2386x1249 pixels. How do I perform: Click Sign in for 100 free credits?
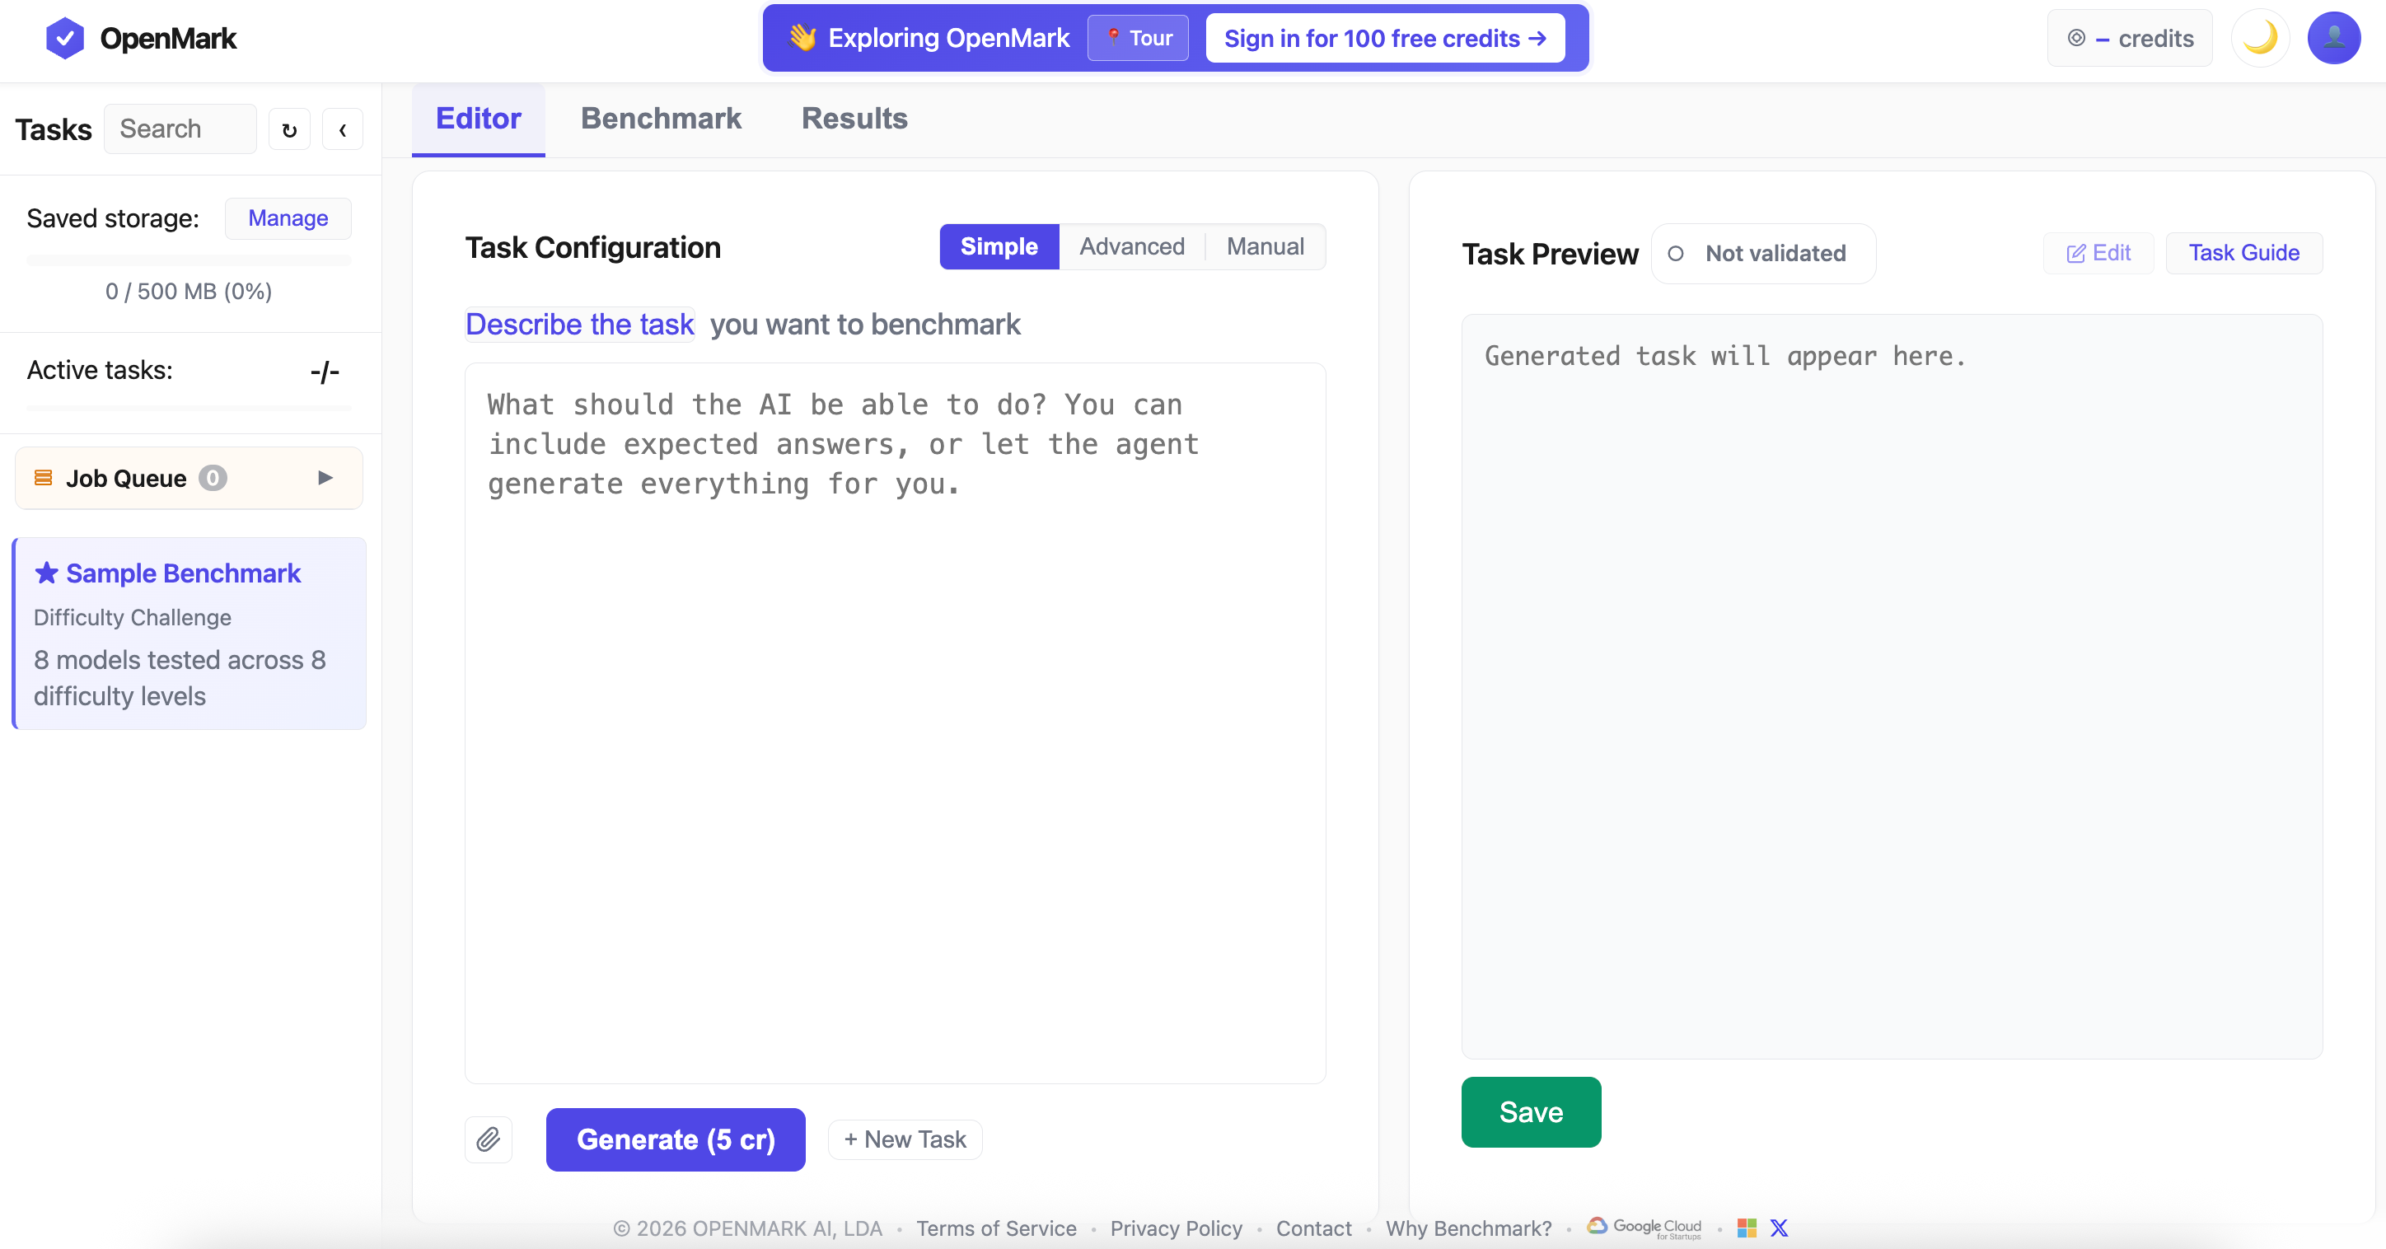click(1384, 38)
